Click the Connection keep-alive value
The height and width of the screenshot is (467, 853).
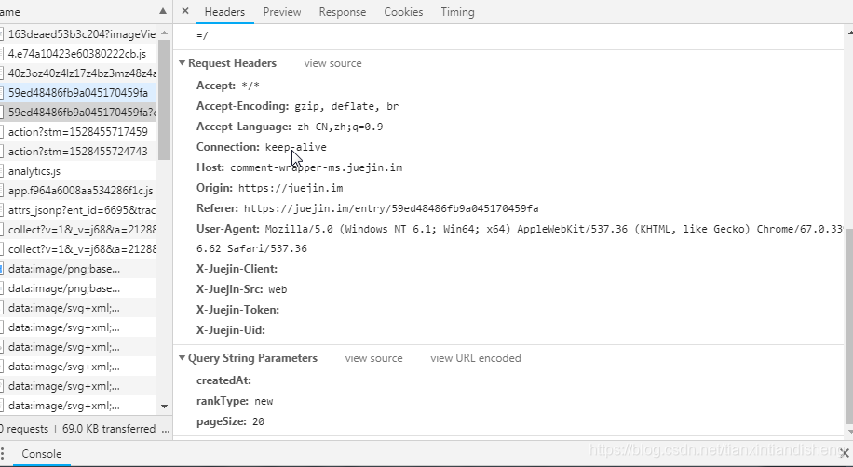pyautogui.click(x=295, y=147)
